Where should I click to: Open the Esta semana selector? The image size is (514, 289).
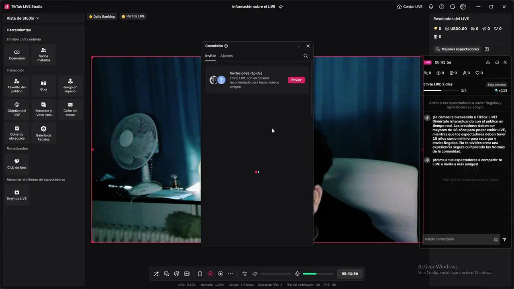point(497,85)
